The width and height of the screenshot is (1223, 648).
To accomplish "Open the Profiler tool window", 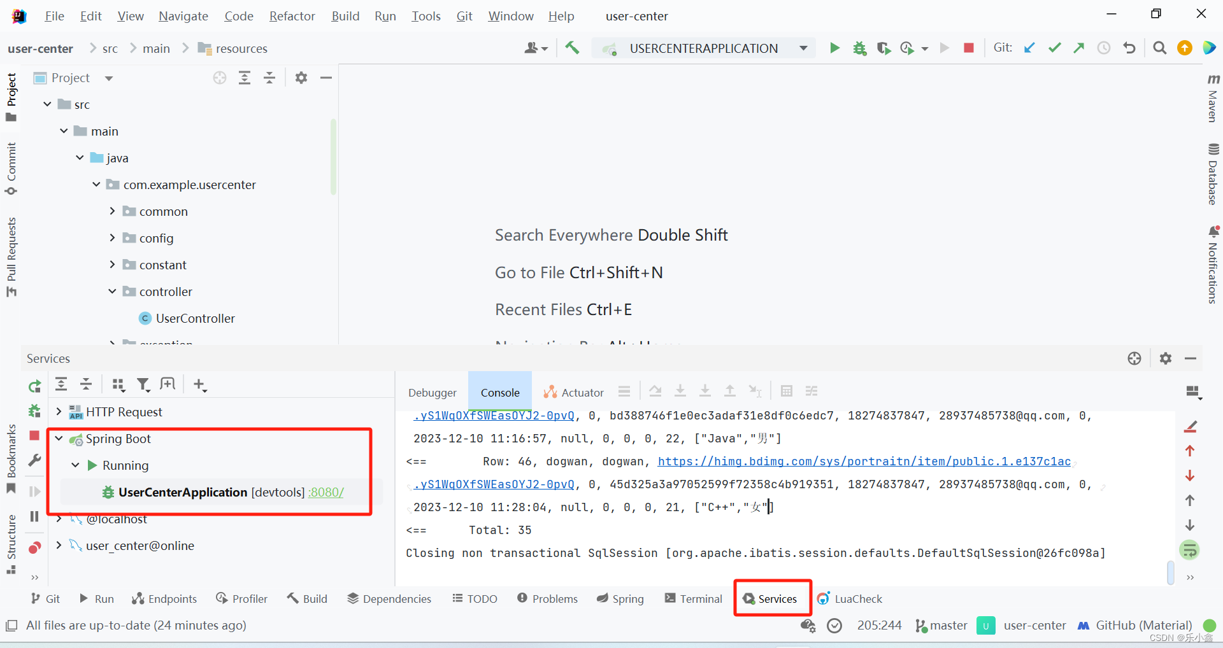I will click(241, 599).
